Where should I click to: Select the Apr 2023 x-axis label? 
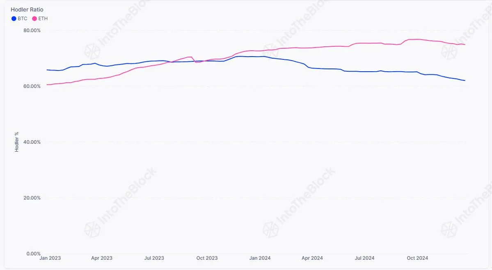click(102, 258)
